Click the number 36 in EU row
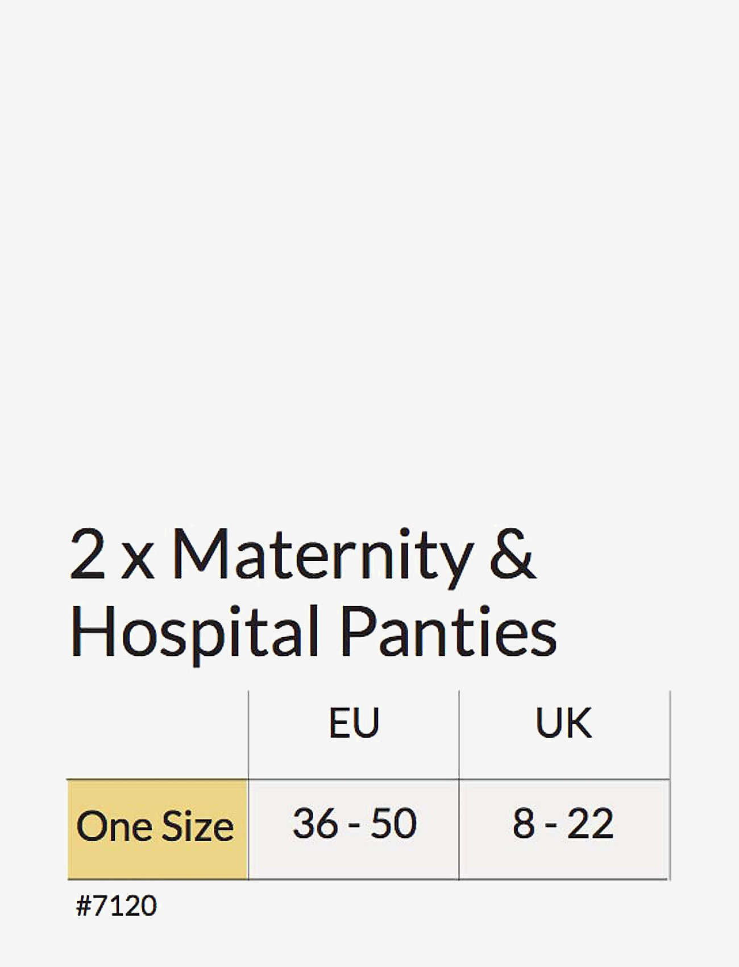This screenshot has height=967, width=739. click(x=314, y=824)
